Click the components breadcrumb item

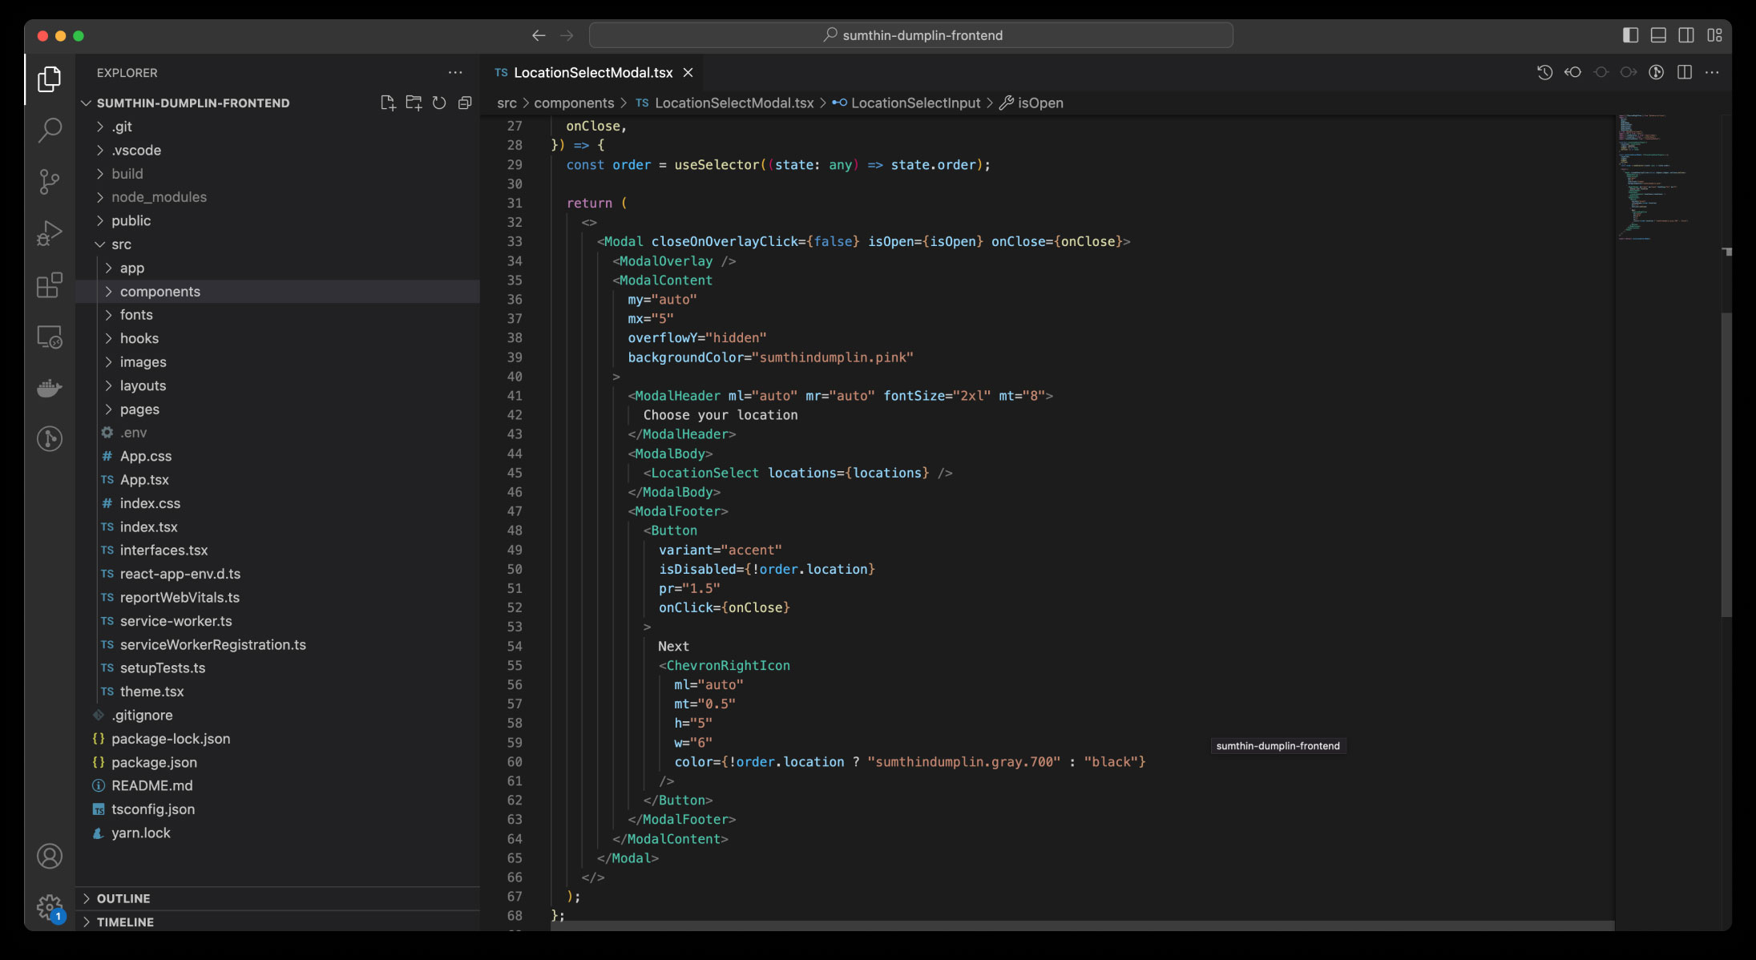(x=574, y=103)
